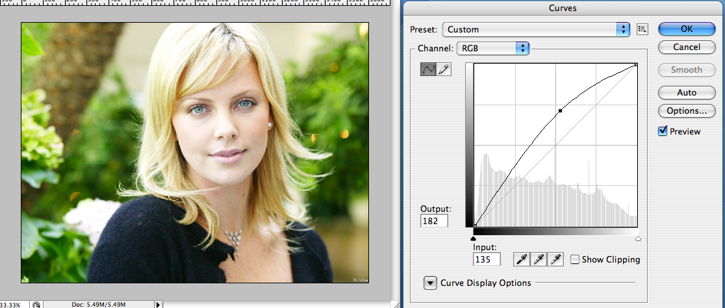Confirm curves with the OK button
Image resolution: width=725 pixels, height=308 pixels.
687,29
